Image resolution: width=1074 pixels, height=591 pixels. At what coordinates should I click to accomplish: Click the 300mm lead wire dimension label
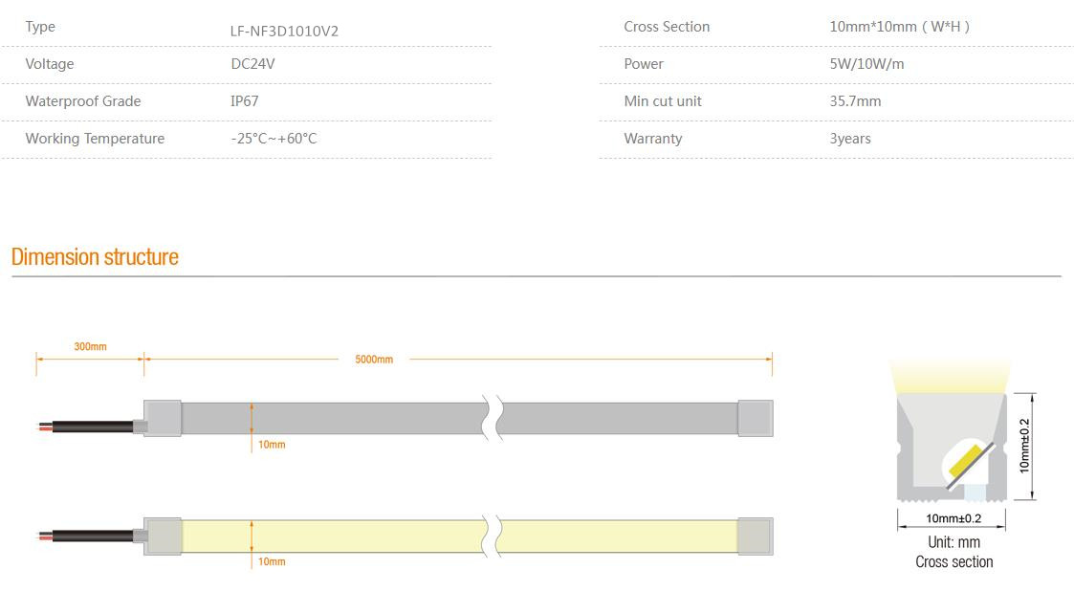coord(90,346)
